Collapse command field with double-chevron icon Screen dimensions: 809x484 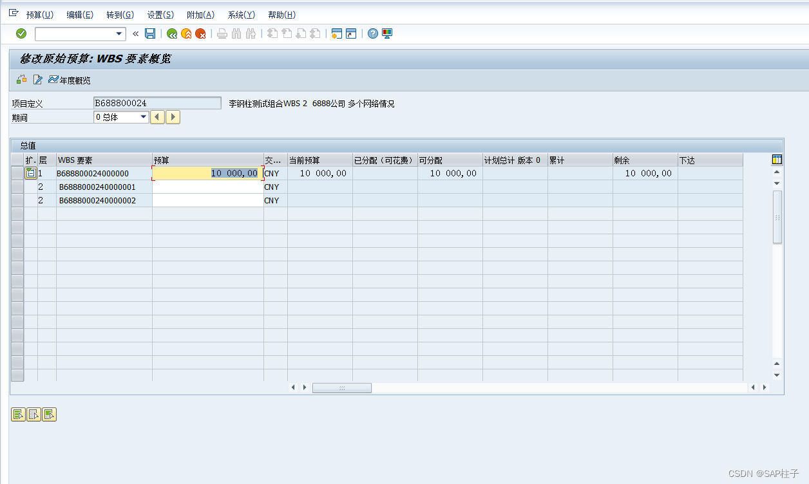[x=135, y=33]
